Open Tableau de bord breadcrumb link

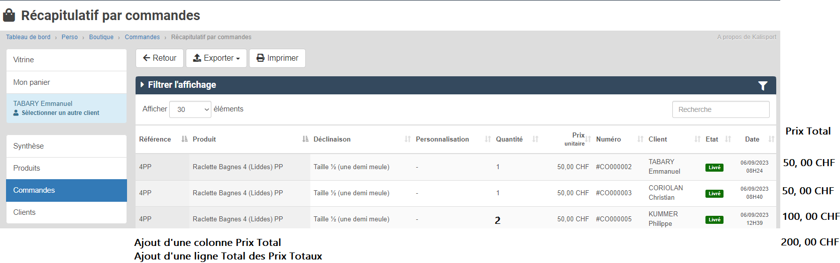click(x=28, y=37)
